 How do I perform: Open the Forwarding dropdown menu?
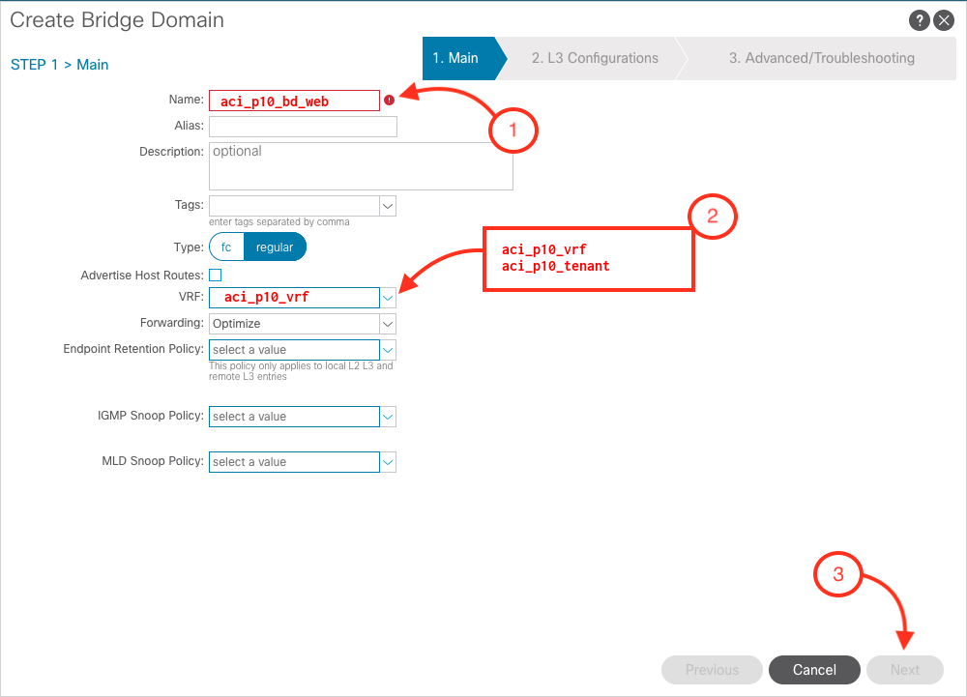(x=388, y=323)
